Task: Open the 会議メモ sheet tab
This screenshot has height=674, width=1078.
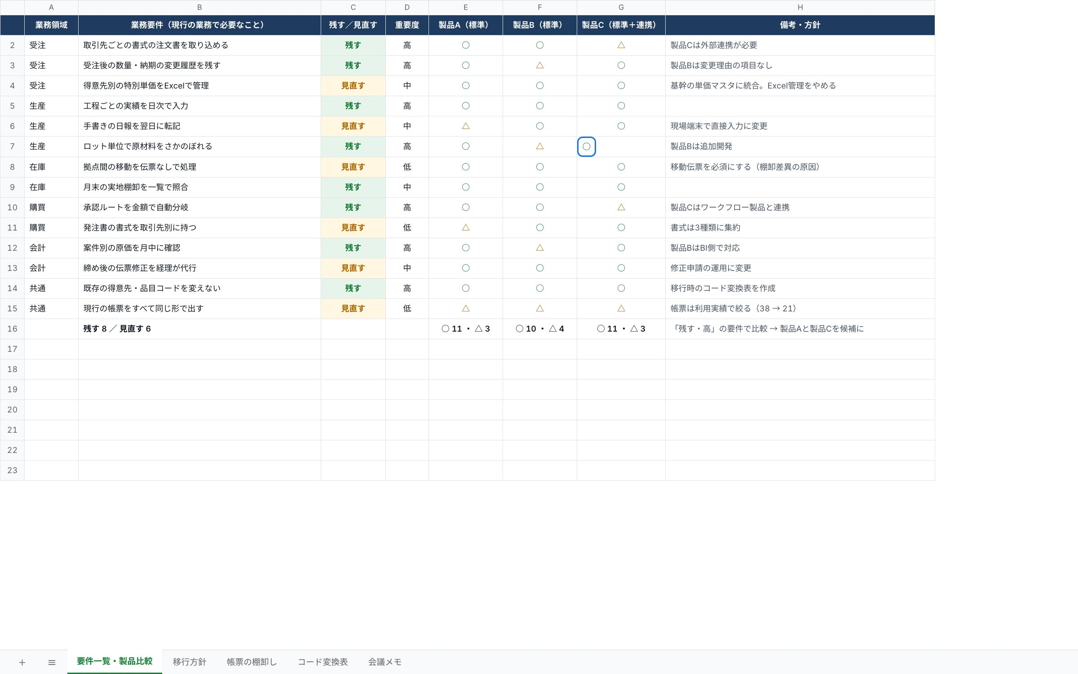Action: tap(385, 662)
